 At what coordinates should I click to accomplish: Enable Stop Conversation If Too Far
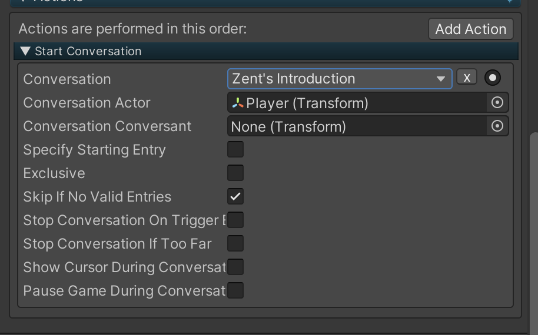tap(235, 243)
